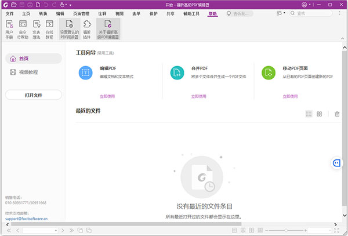Click the support@foxitsoftware.cn email link
This screenshot has width=348, height=236.
click(x=26, y=219)
